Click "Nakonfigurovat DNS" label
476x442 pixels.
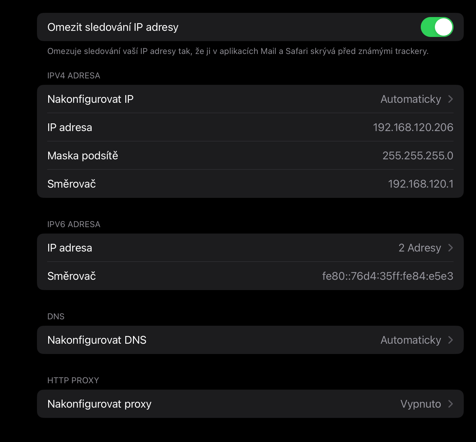pos(97,340)
